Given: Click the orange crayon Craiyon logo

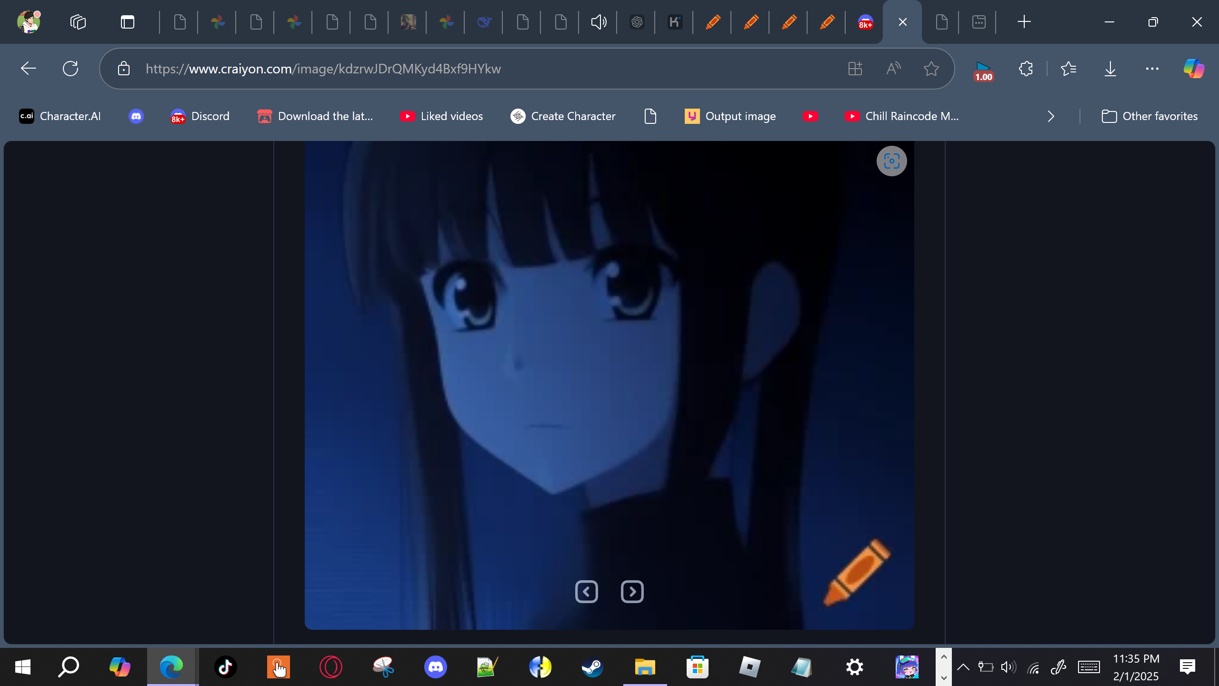Looking at the screenshot, I should pos(856,572).
